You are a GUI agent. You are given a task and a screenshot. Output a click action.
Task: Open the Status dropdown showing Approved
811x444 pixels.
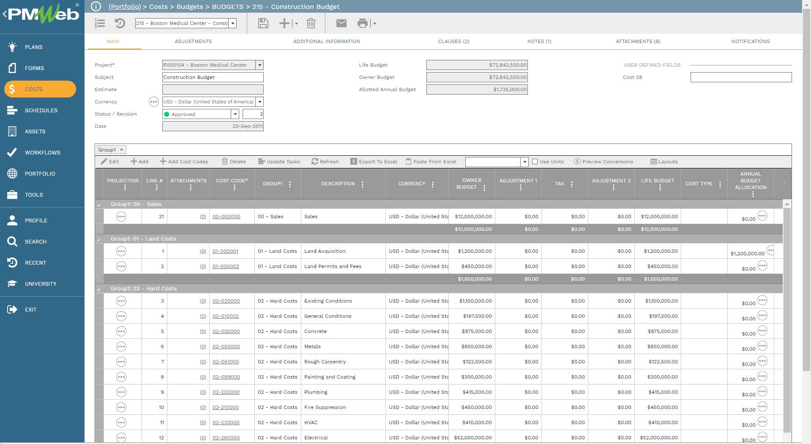235,114
